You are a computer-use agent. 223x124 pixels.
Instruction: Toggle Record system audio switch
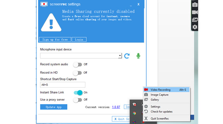pos(78,64)
